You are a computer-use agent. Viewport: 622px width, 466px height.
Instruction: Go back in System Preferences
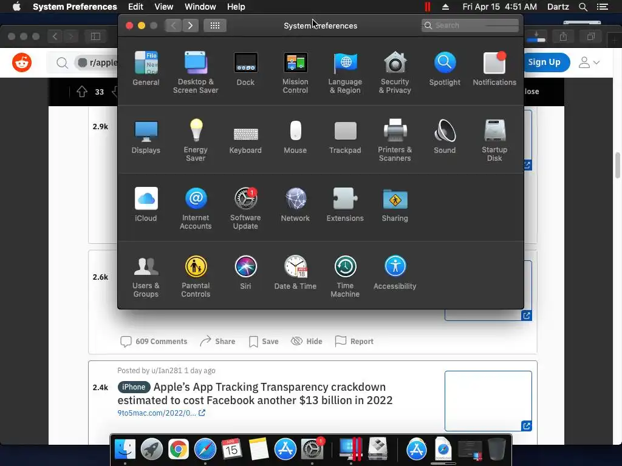tap(173, 25)
